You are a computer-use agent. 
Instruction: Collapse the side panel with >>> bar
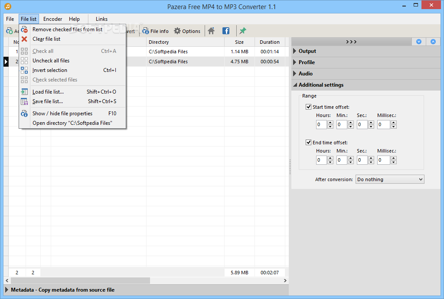tap(351, 42)
